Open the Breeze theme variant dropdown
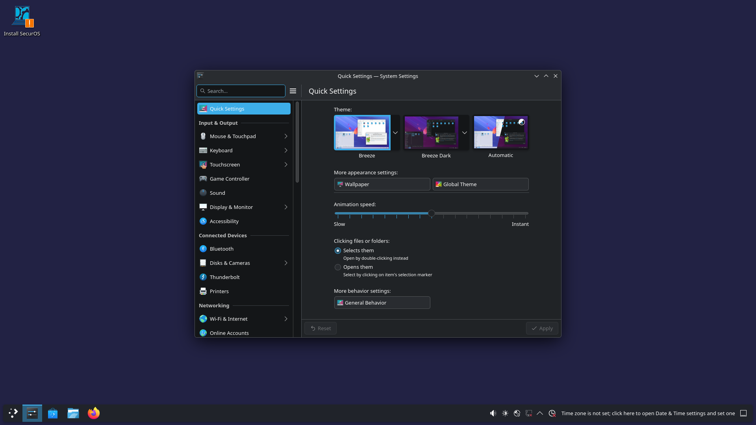The height and width of the screenshot is (425, 756). pos(395,133)
